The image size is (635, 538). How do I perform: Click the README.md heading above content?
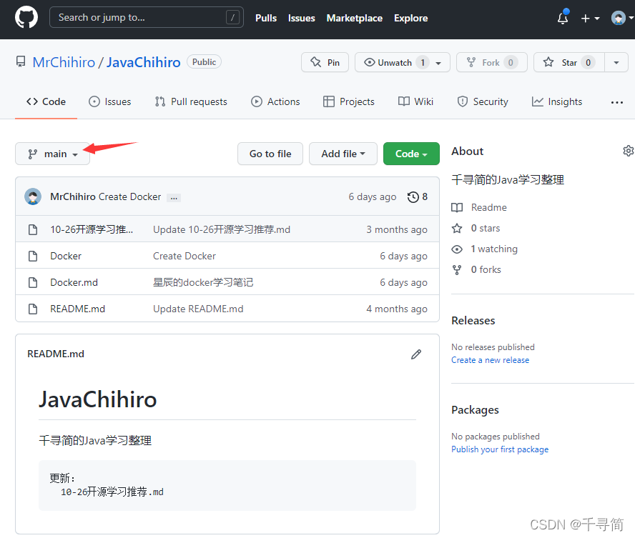click(56, 354)
